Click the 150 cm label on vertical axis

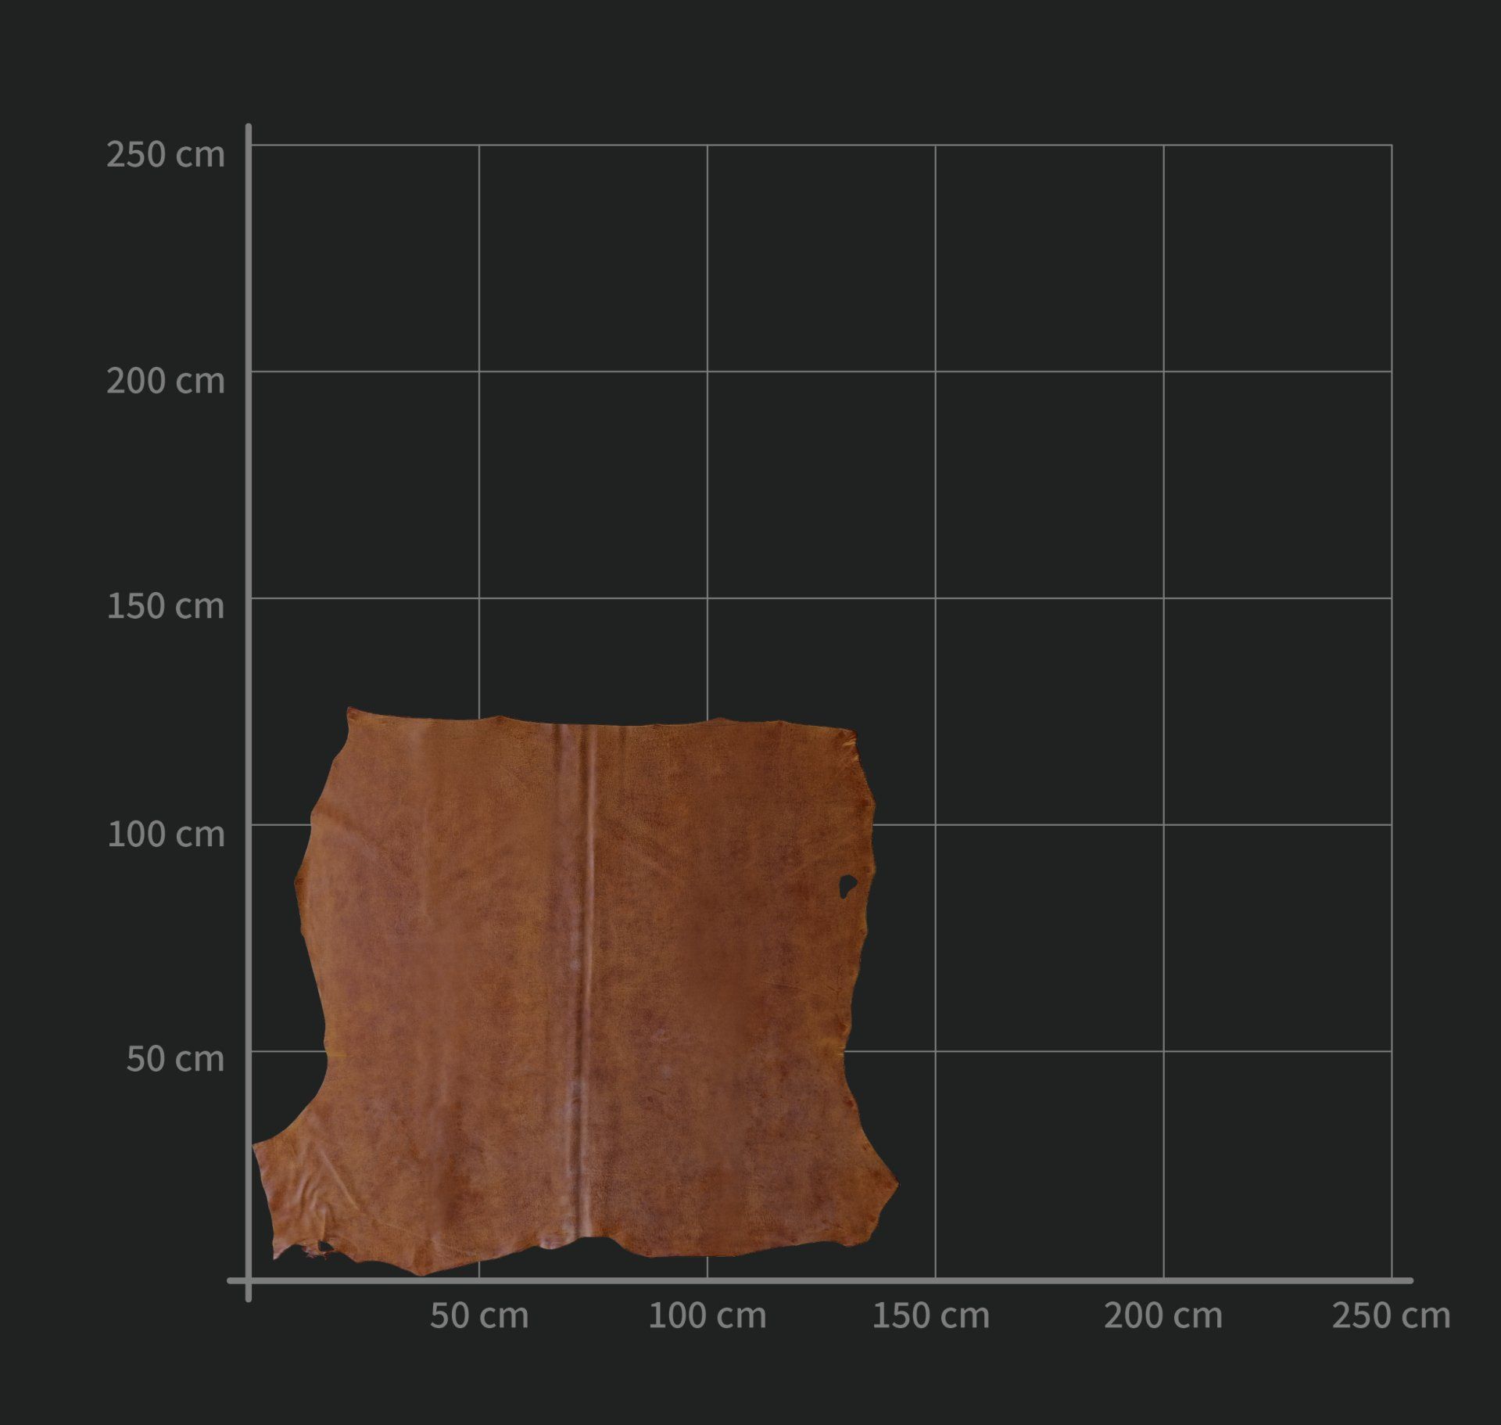tap(165, 606)
